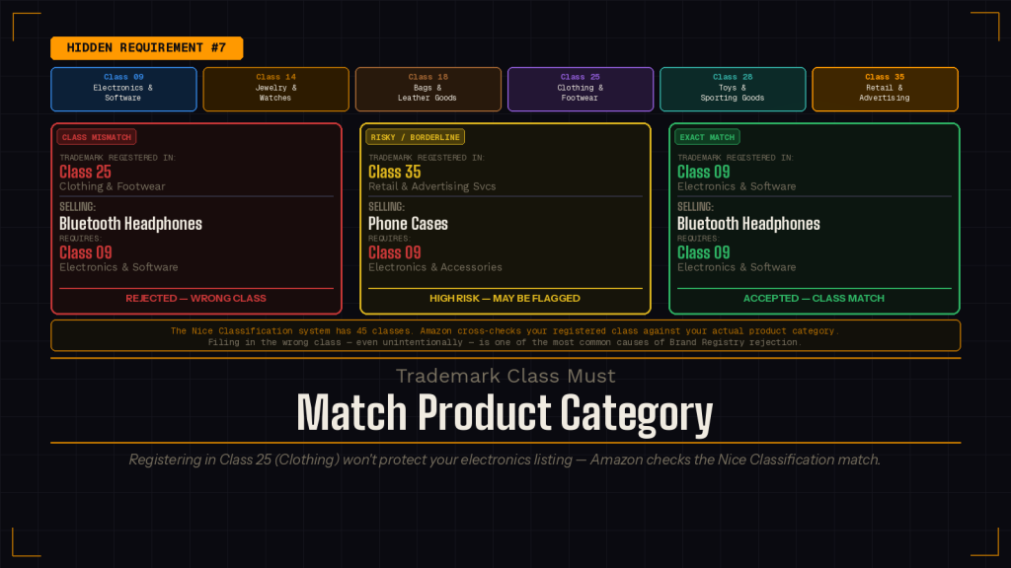The width and height of the screenshot is (1011, 568).
Task: Click Retail & Advertising Svcs text
Action: click(432, 186)
